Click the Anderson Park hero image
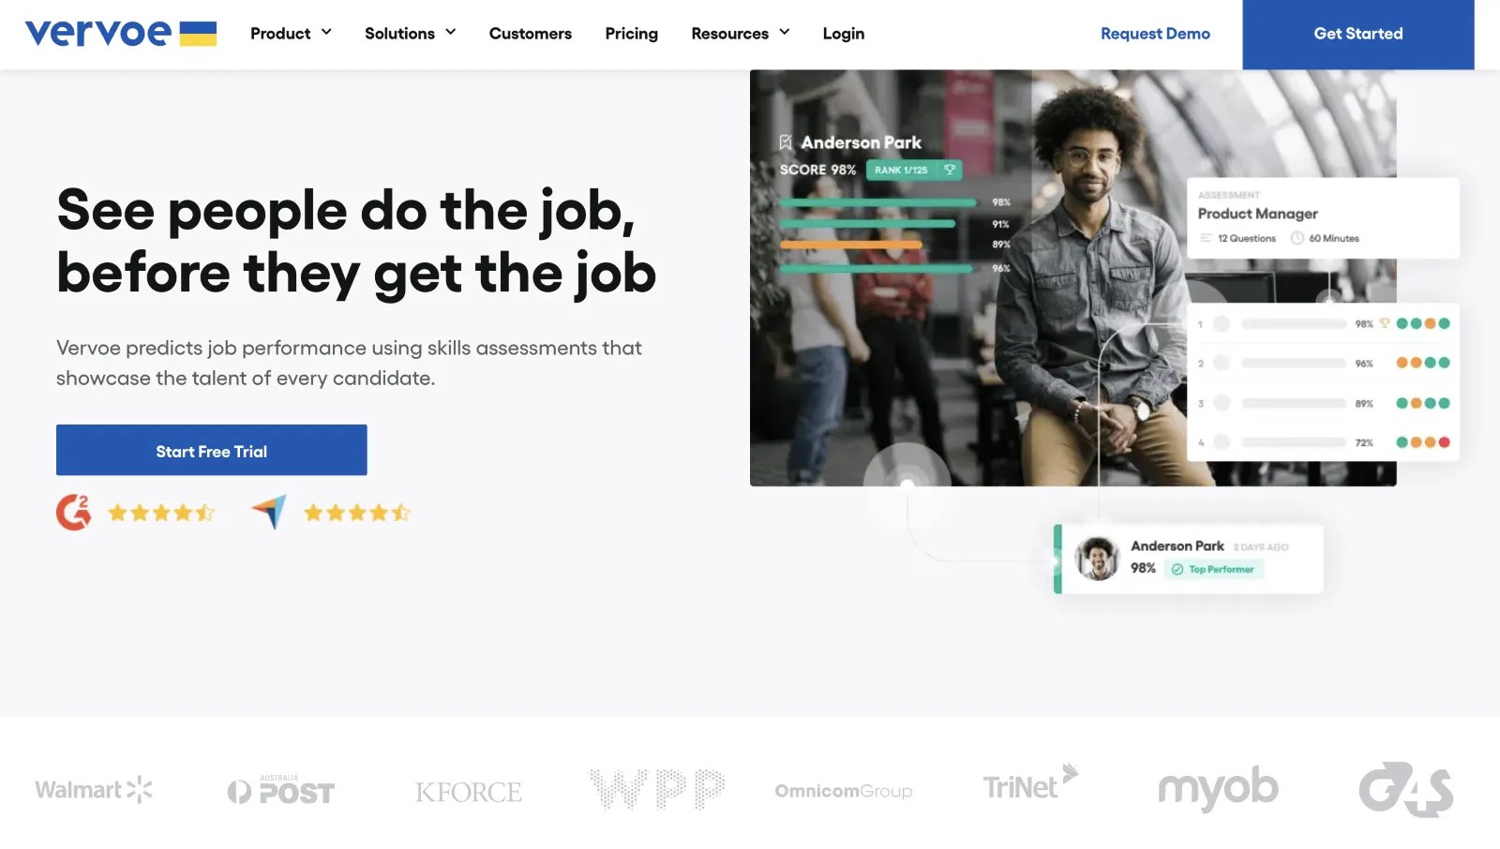 point(1073,277)
